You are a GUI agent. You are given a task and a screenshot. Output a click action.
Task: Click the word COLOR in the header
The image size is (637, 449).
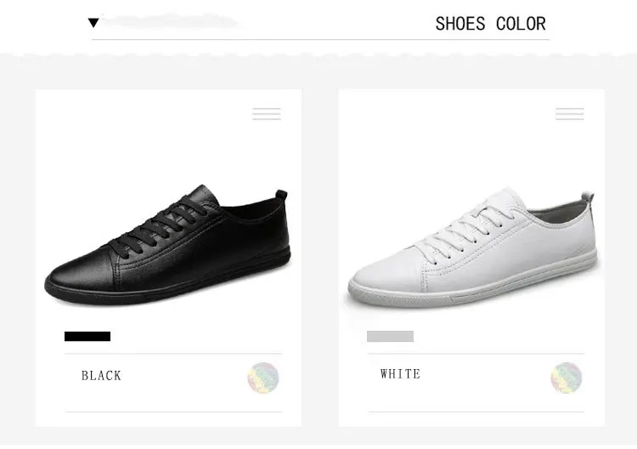pyautogui.click(x=521, y=24)
